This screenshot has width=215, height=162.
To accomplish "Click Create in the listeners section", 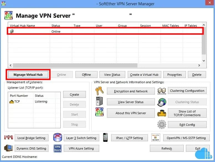I will click(x=75, y=95).
